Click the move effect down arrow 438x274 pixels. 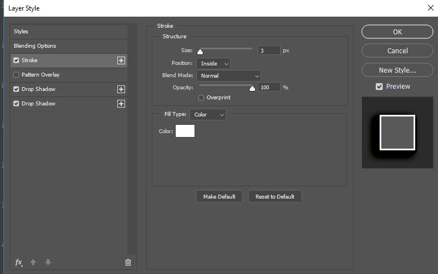point(48,262)
